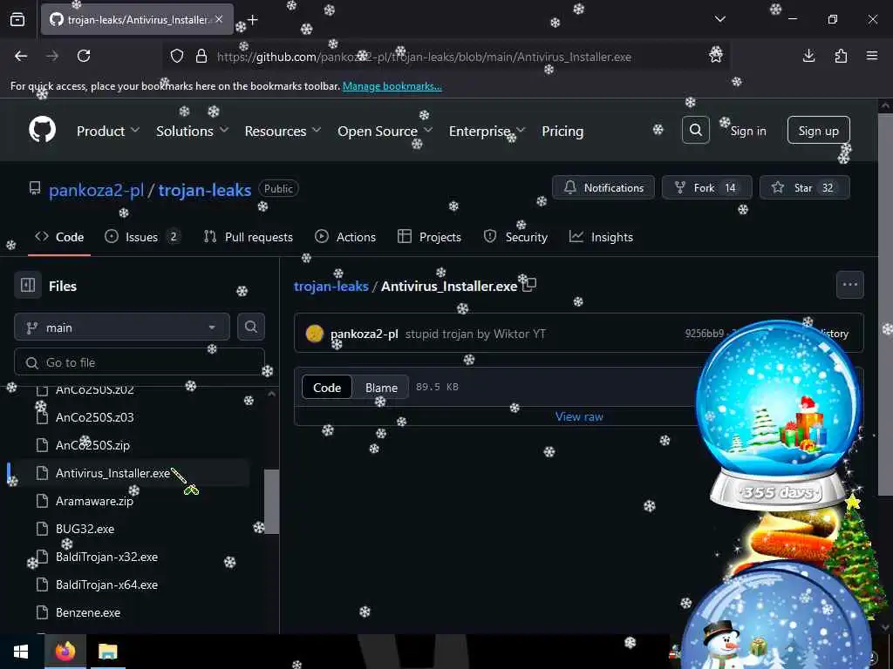Viewport: 893px width, 669px height.
Task: Click the snow globe 355 days widget
Action: click(x=778, y=414)
